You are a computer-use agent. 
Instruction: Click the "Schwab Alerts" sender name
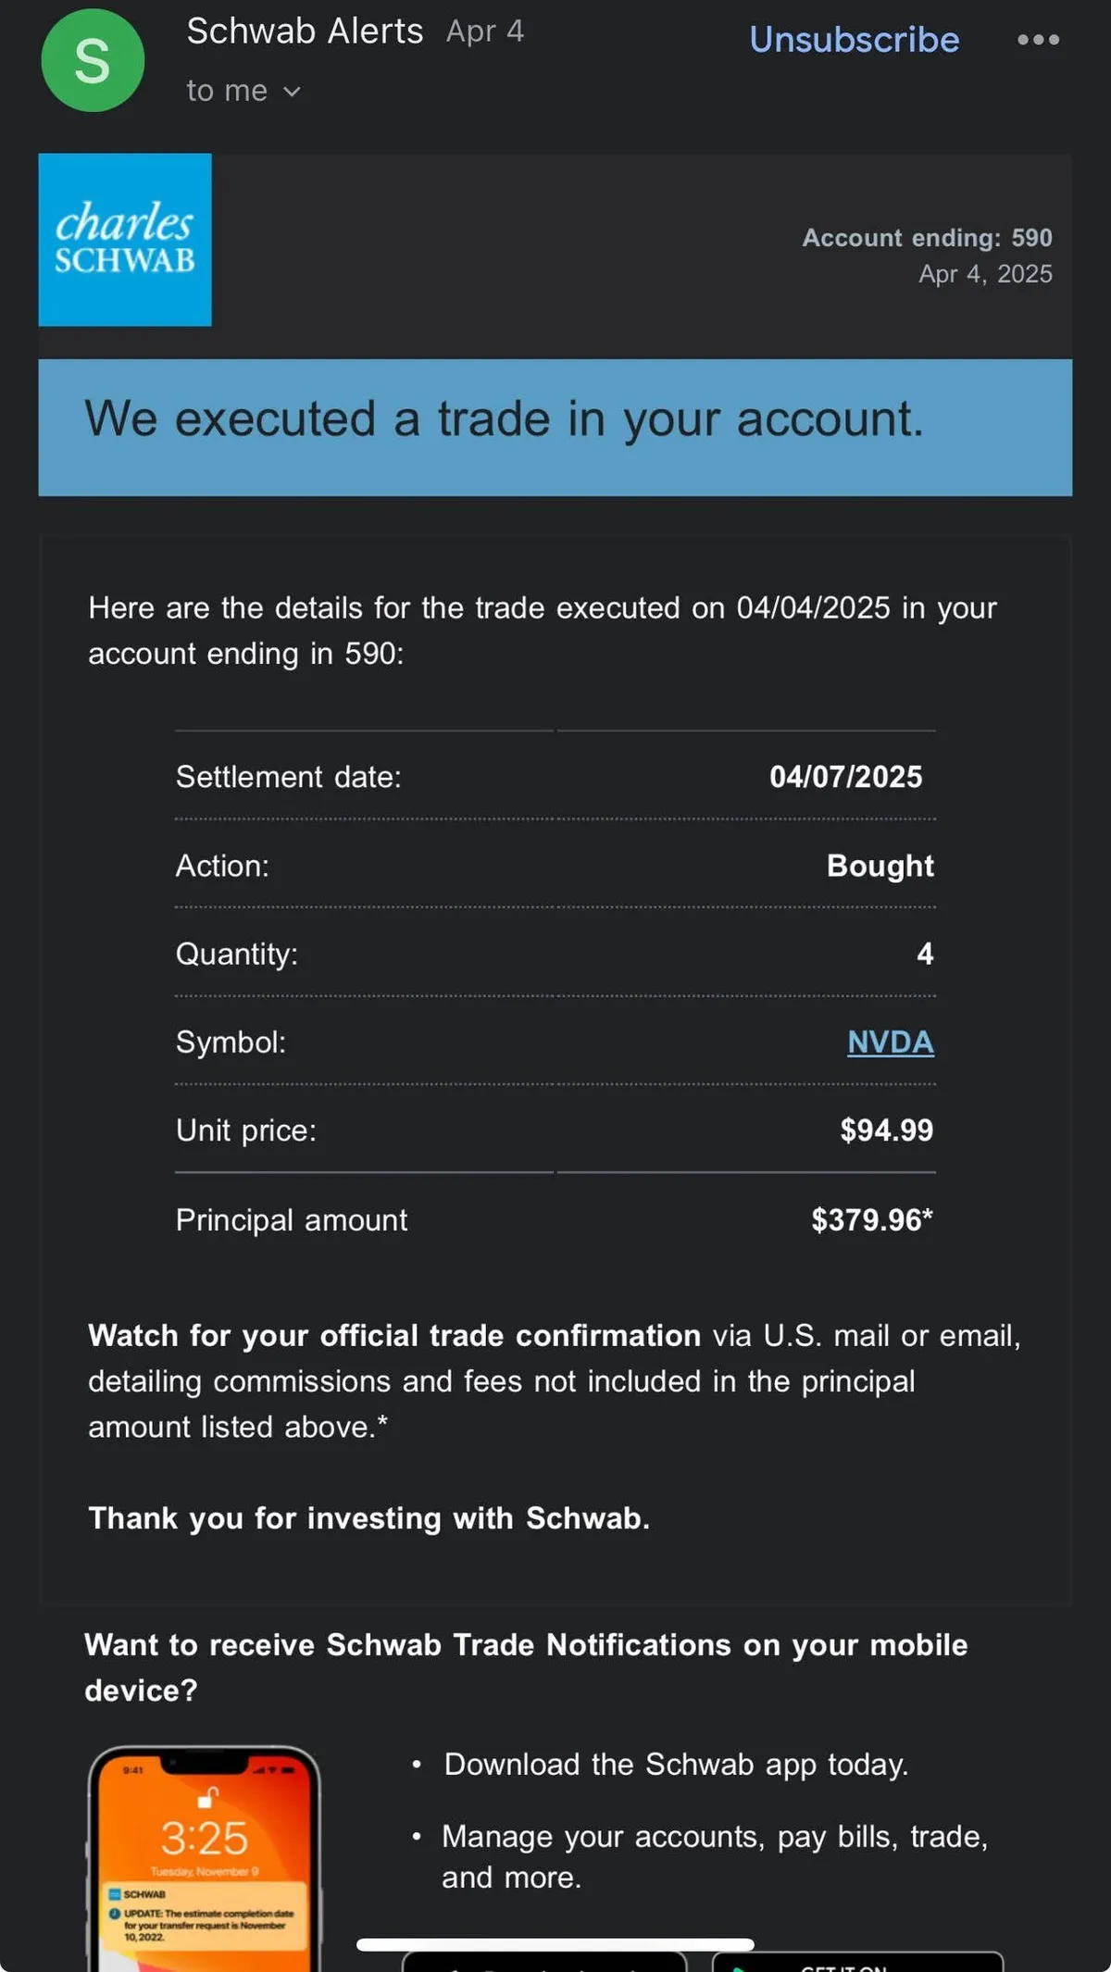[305, 31]
